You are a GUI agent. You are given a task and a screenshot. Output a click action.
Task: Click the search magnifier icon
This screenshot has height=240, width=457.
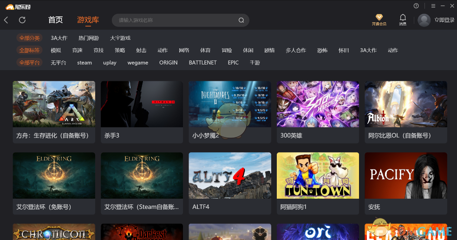click(x=241, y=20)
